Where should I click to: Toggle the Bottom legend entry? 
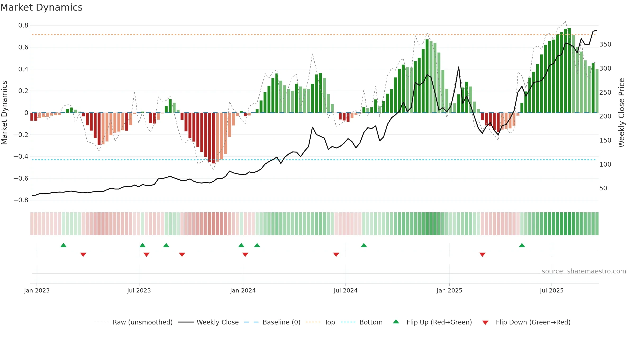[362, 322]
